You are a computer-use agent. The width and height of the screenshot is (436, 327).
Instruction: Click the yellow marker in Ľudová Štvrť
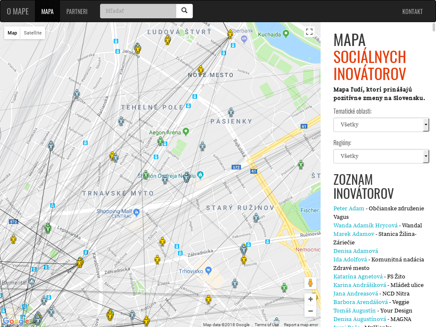167,40
